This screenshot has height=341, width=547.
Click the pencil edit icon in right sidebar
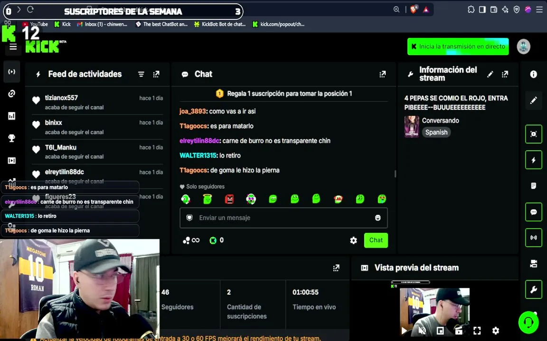(533, 100)
